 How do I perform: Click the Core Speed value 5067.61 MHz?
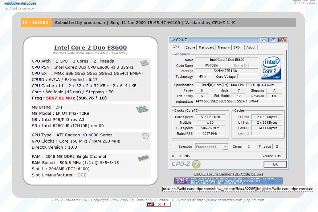(210, 117)
